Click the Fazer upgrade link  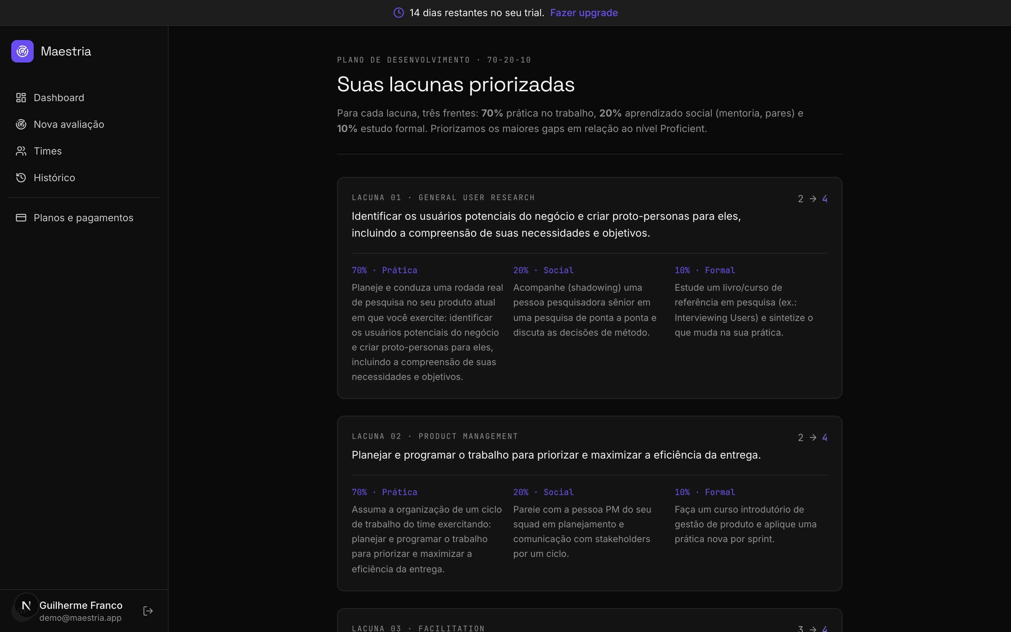(584, 13)
